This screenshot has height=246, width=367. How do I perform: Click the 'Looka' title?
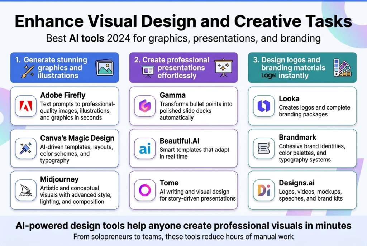click(x=289, y=99)
